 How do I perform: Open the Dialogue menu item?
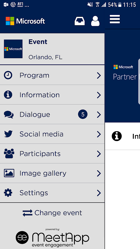pyautogui.click(x=52, y=114)
